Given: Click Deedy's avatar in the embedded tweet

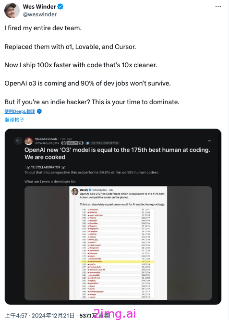Looking at the screenshot, I should pos(74,192).
